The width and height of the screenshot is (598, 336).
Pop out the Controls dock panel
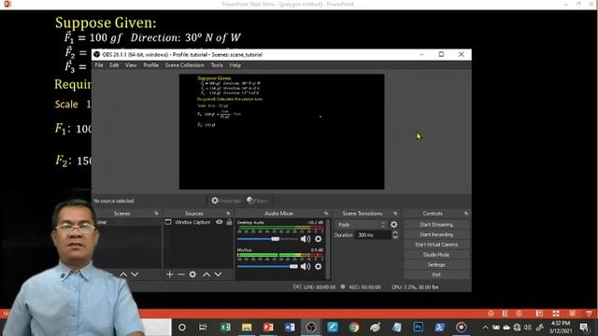point(466,214)
